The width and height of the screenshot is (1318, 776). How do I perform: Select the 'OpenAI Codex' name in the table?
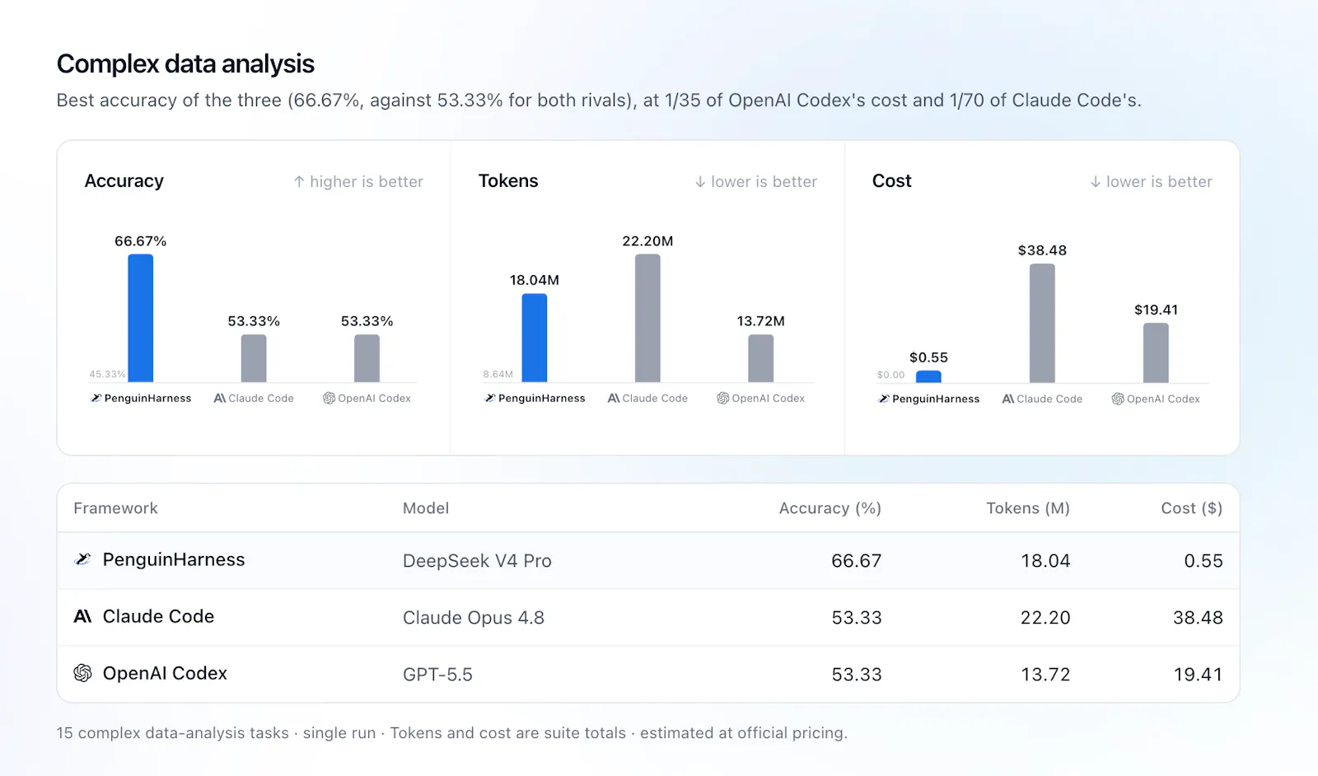(165, 673)
